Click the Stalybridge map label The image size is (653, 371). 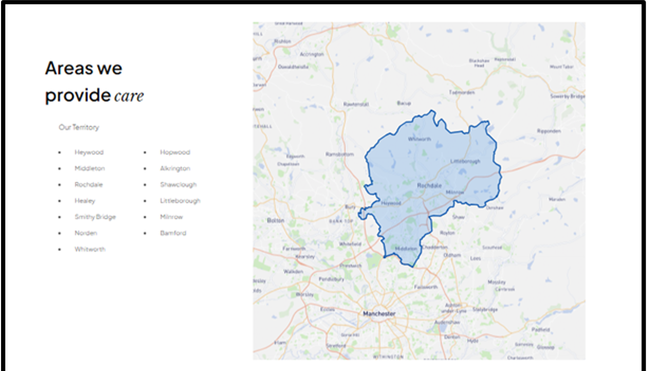[x=485, y=310]
